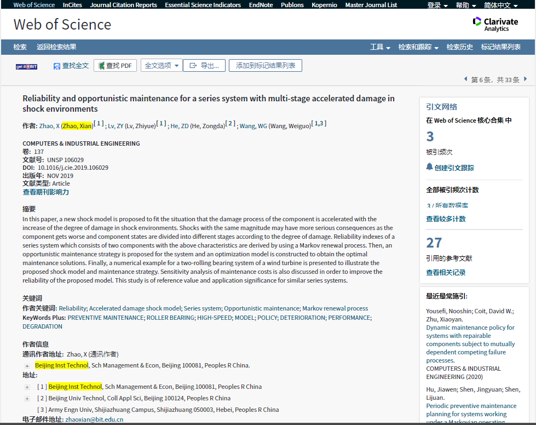Click cited references count 27
Image resolution: width=536 pixels, height=425 pixels.
(x=434, y=243)
